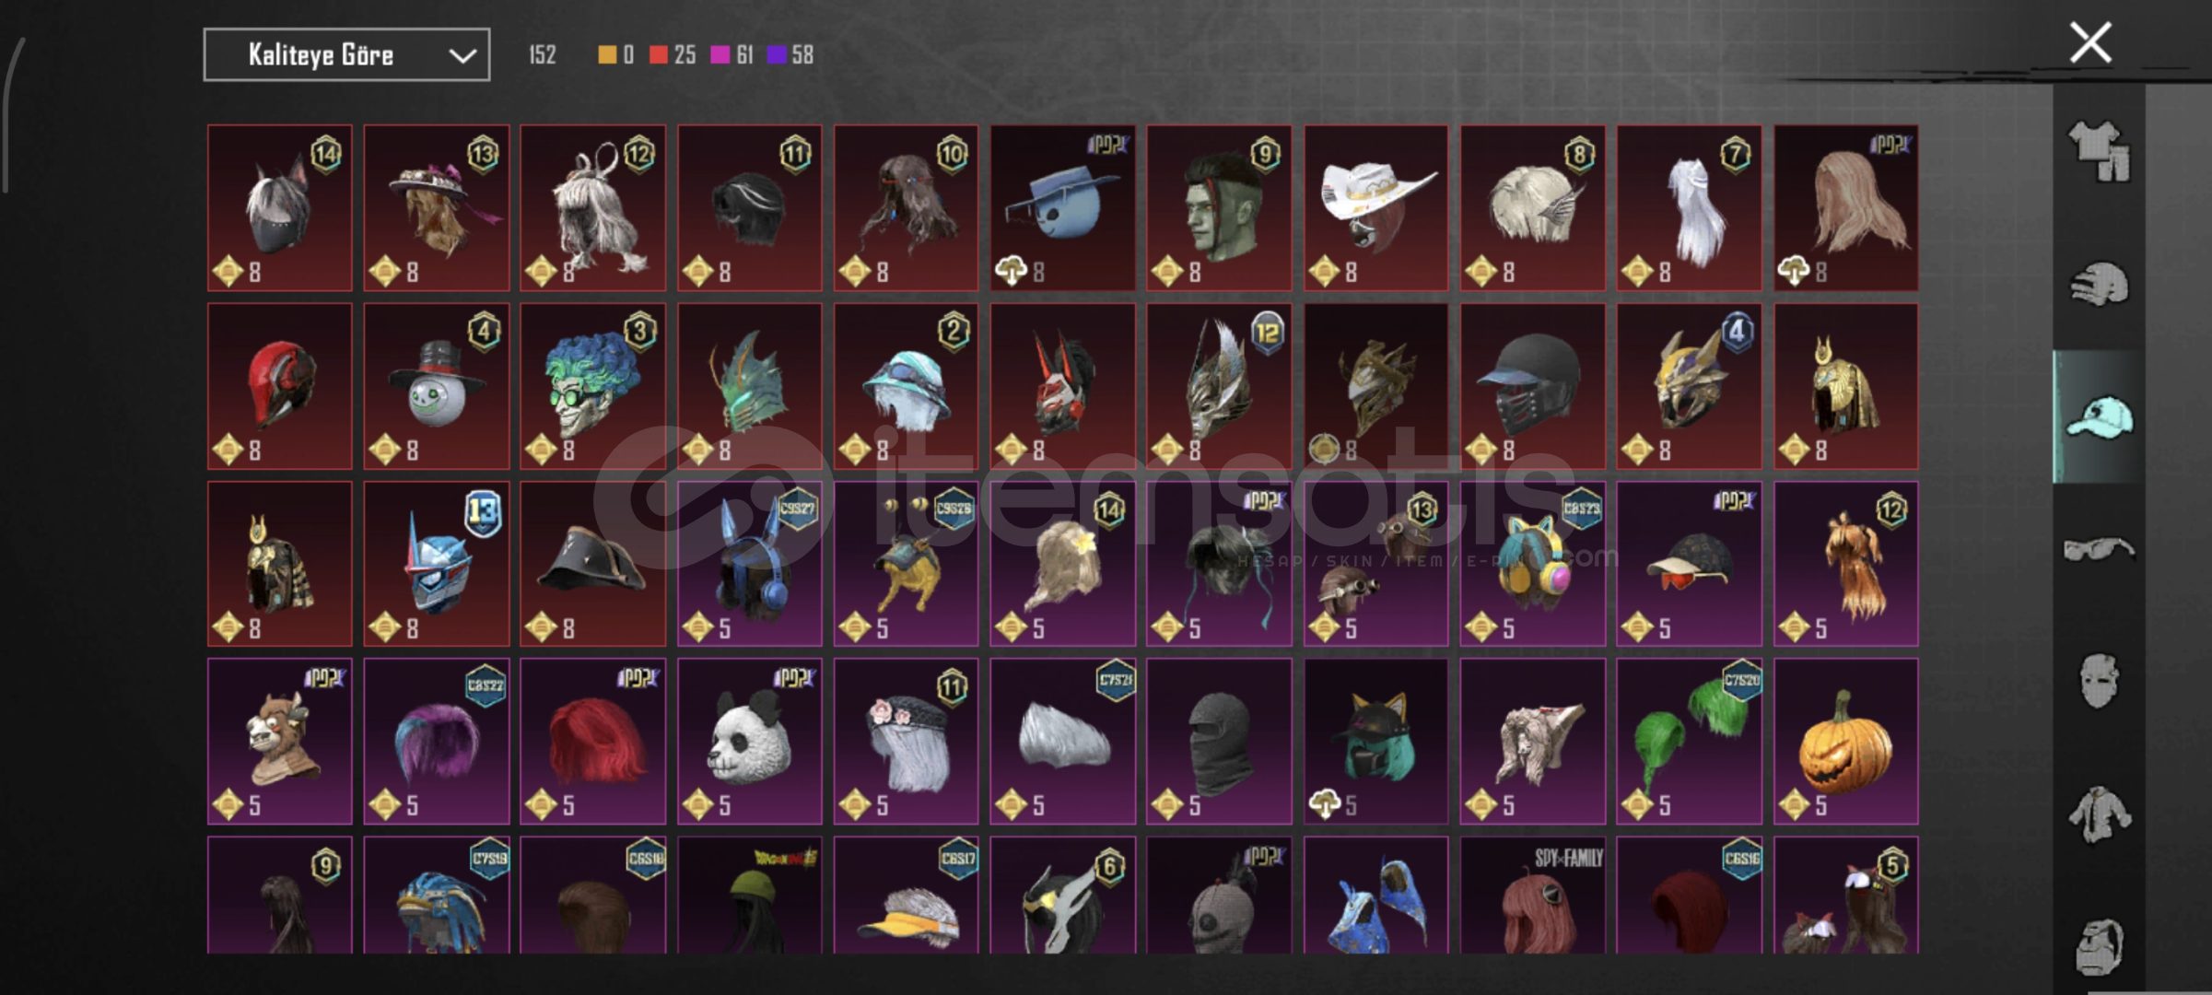The image size is (2212, 995).
Task: Select the cyan cap headwear category
Action: [x=2099, y=417]
